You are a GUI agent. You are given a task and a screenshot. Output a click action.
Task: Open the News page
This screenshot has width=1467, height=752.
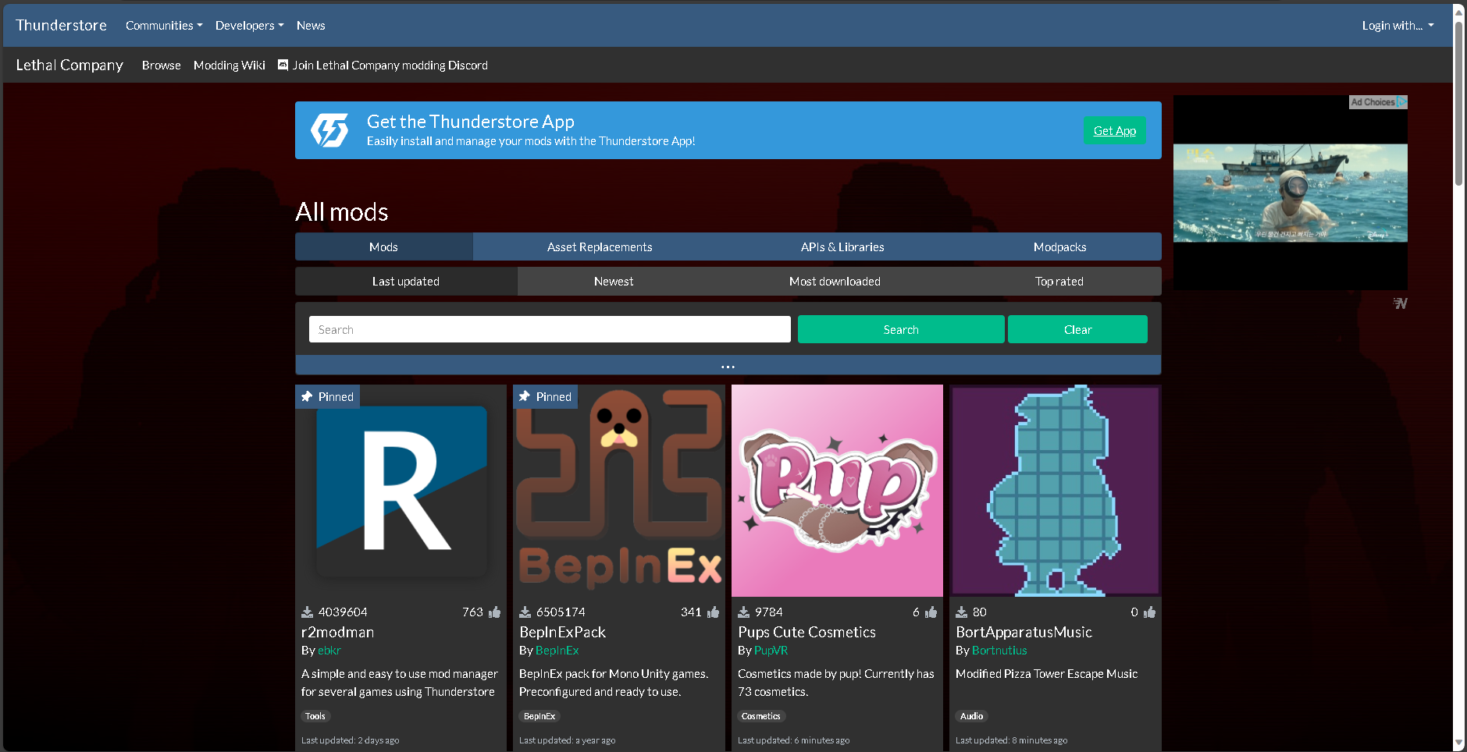[x=311, y=26]
